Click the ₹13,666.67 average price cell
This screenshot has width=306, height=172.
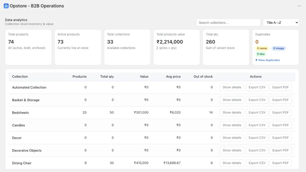pos(172,163)
